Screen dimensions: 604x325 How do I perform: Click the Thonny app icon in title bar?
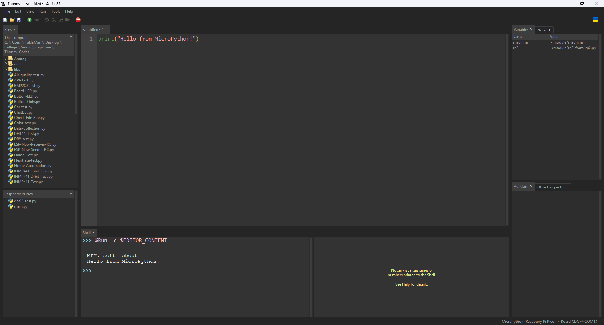point(3,3)
